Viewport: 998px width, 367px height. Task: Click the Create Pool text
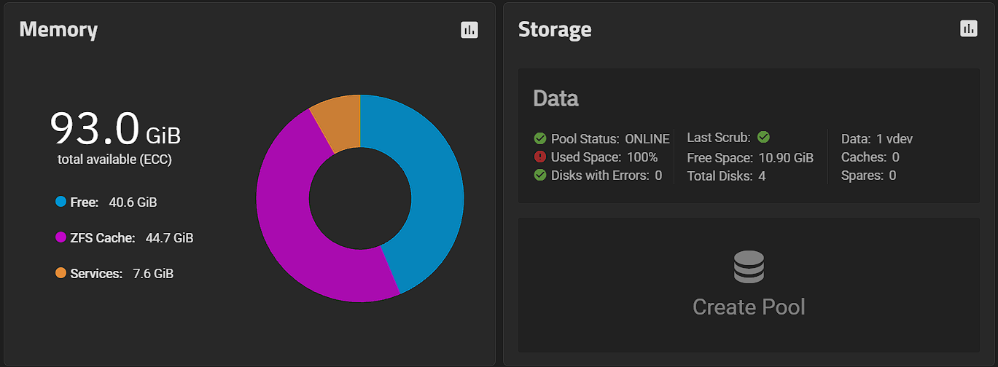point(749,307)
